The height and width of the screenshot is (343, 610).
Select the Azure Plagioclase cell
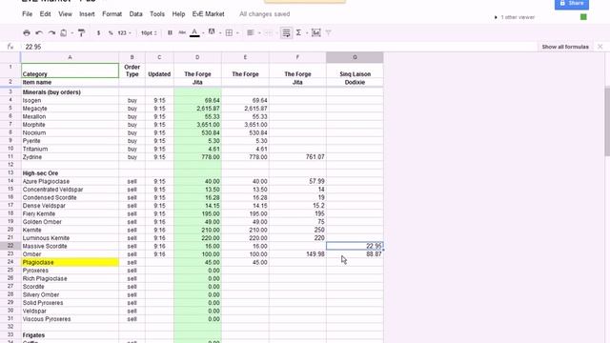(70, 181)
